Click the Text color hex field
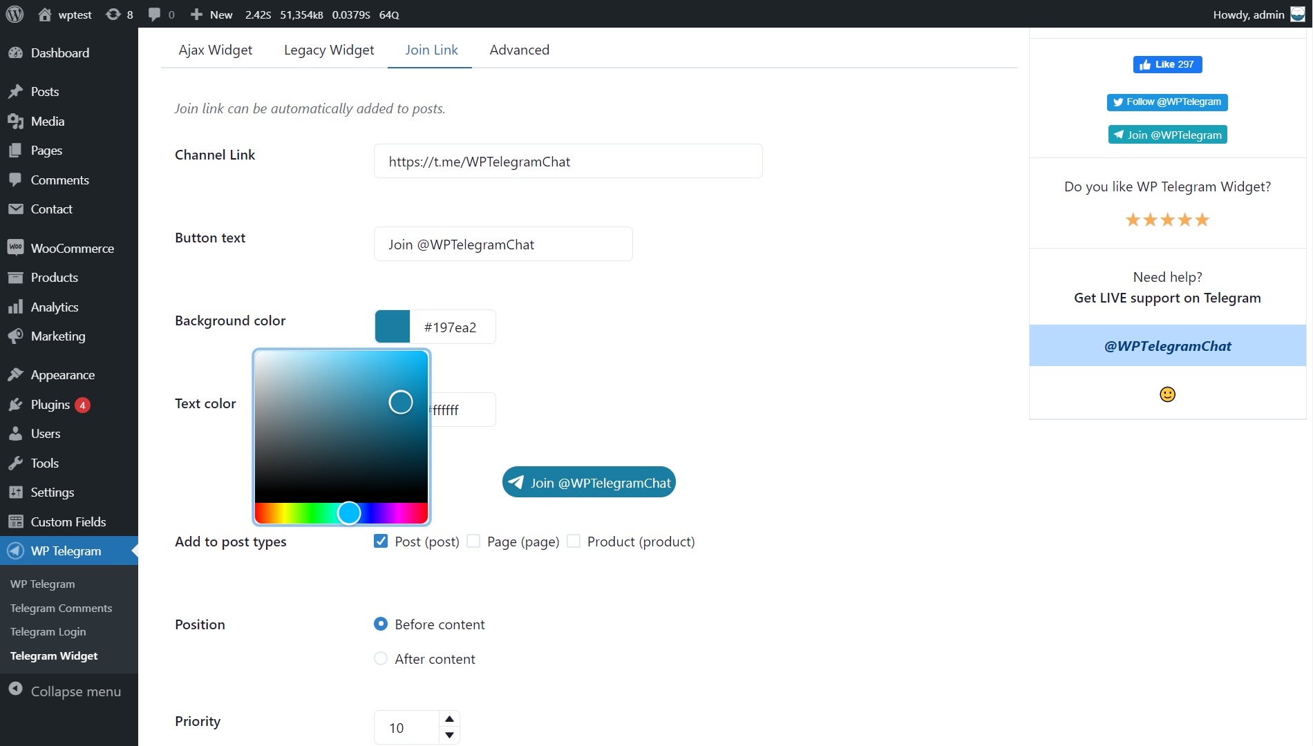 pyautogui.click(x=462, y=410)
